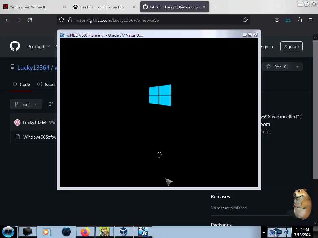Expand the Product menu on GitHub

[39, 46]
